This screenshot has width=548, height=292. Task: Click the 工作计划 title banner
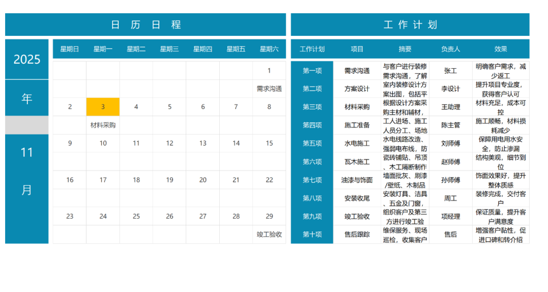coord(410,25)
